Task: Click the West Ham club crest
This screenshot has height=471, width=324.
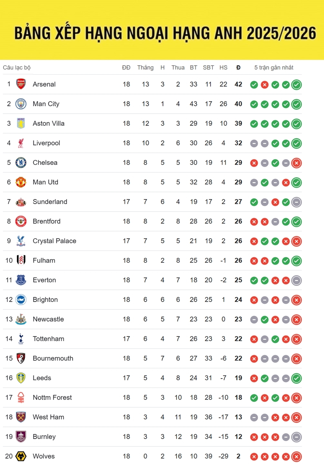Action: [21, 417]
